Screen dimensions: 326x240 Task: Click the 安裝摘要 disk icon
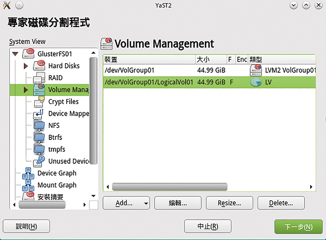pyautogui.click(x=28, y=196)
